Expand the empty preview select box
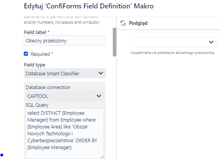The height and width of the screenshot is (159, 221). 173,42
